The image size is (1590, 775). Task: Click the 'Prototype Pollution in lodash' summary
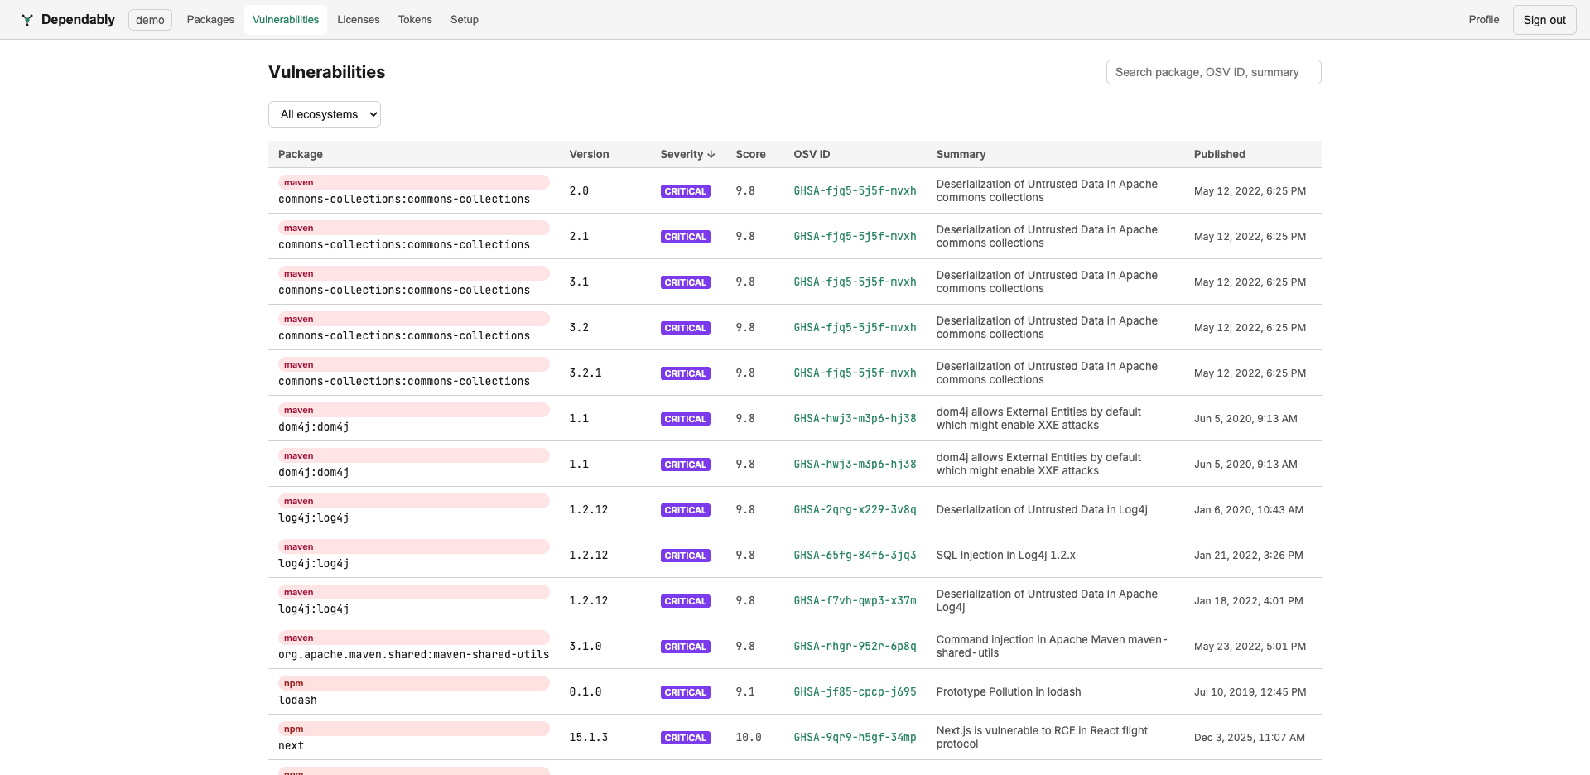click(x=1009, y=692)
